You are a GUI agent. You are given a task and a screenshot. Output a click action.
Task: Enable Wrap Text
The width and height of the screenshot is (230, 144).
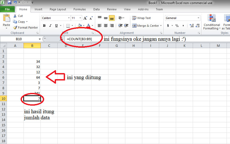point(141,18)
